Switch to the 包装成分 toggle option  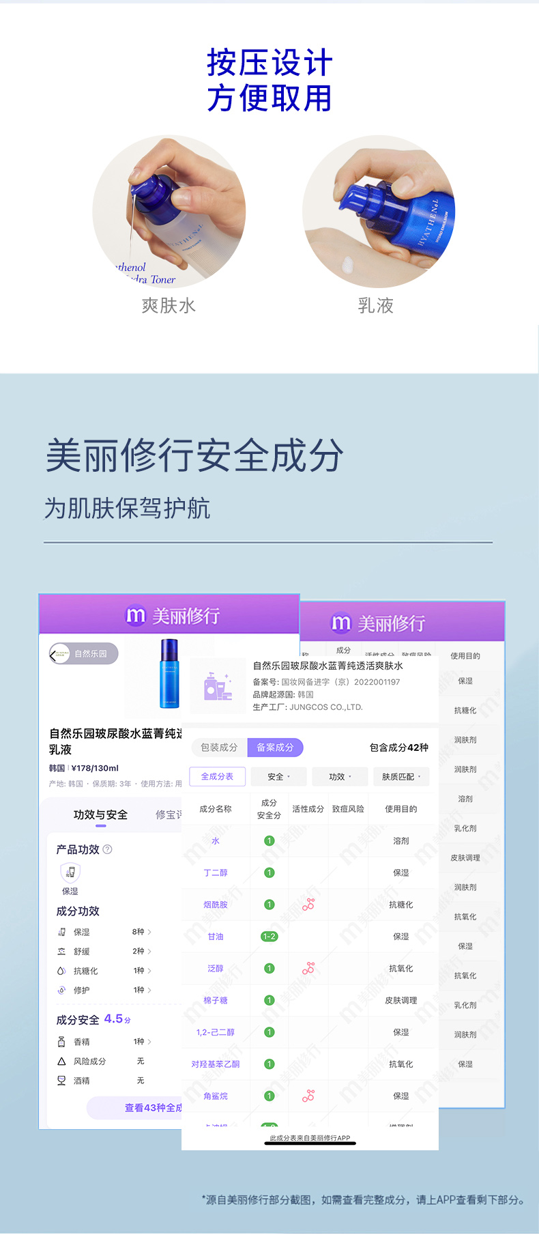219,748
